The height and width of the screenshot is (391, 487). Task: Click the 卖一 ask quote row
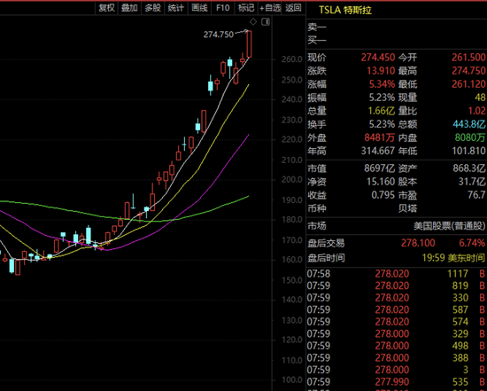pyautogui.click(x=397, y=27)
